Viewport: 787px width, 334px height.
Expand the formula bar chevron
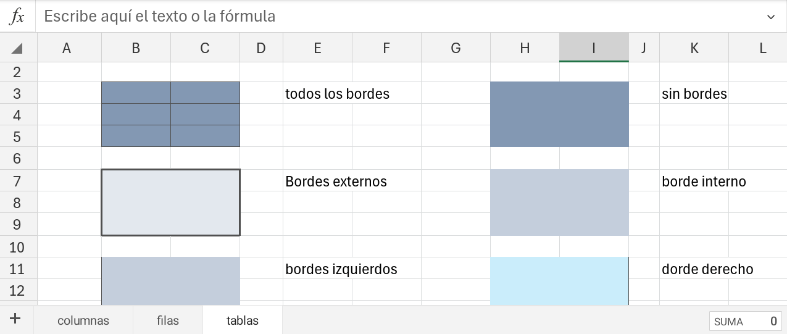(771, 17)
